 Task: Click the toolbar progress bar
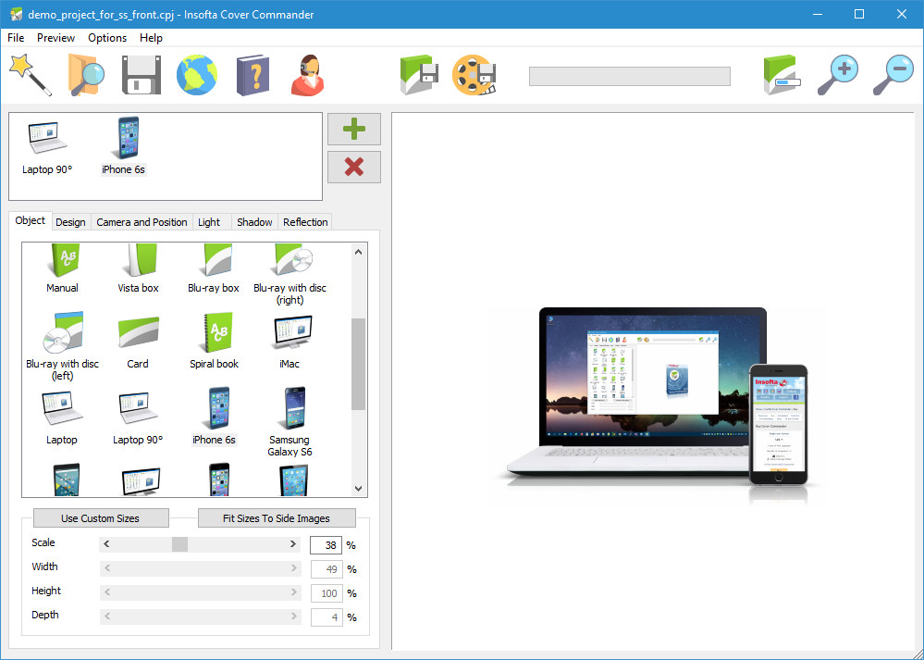629,77
